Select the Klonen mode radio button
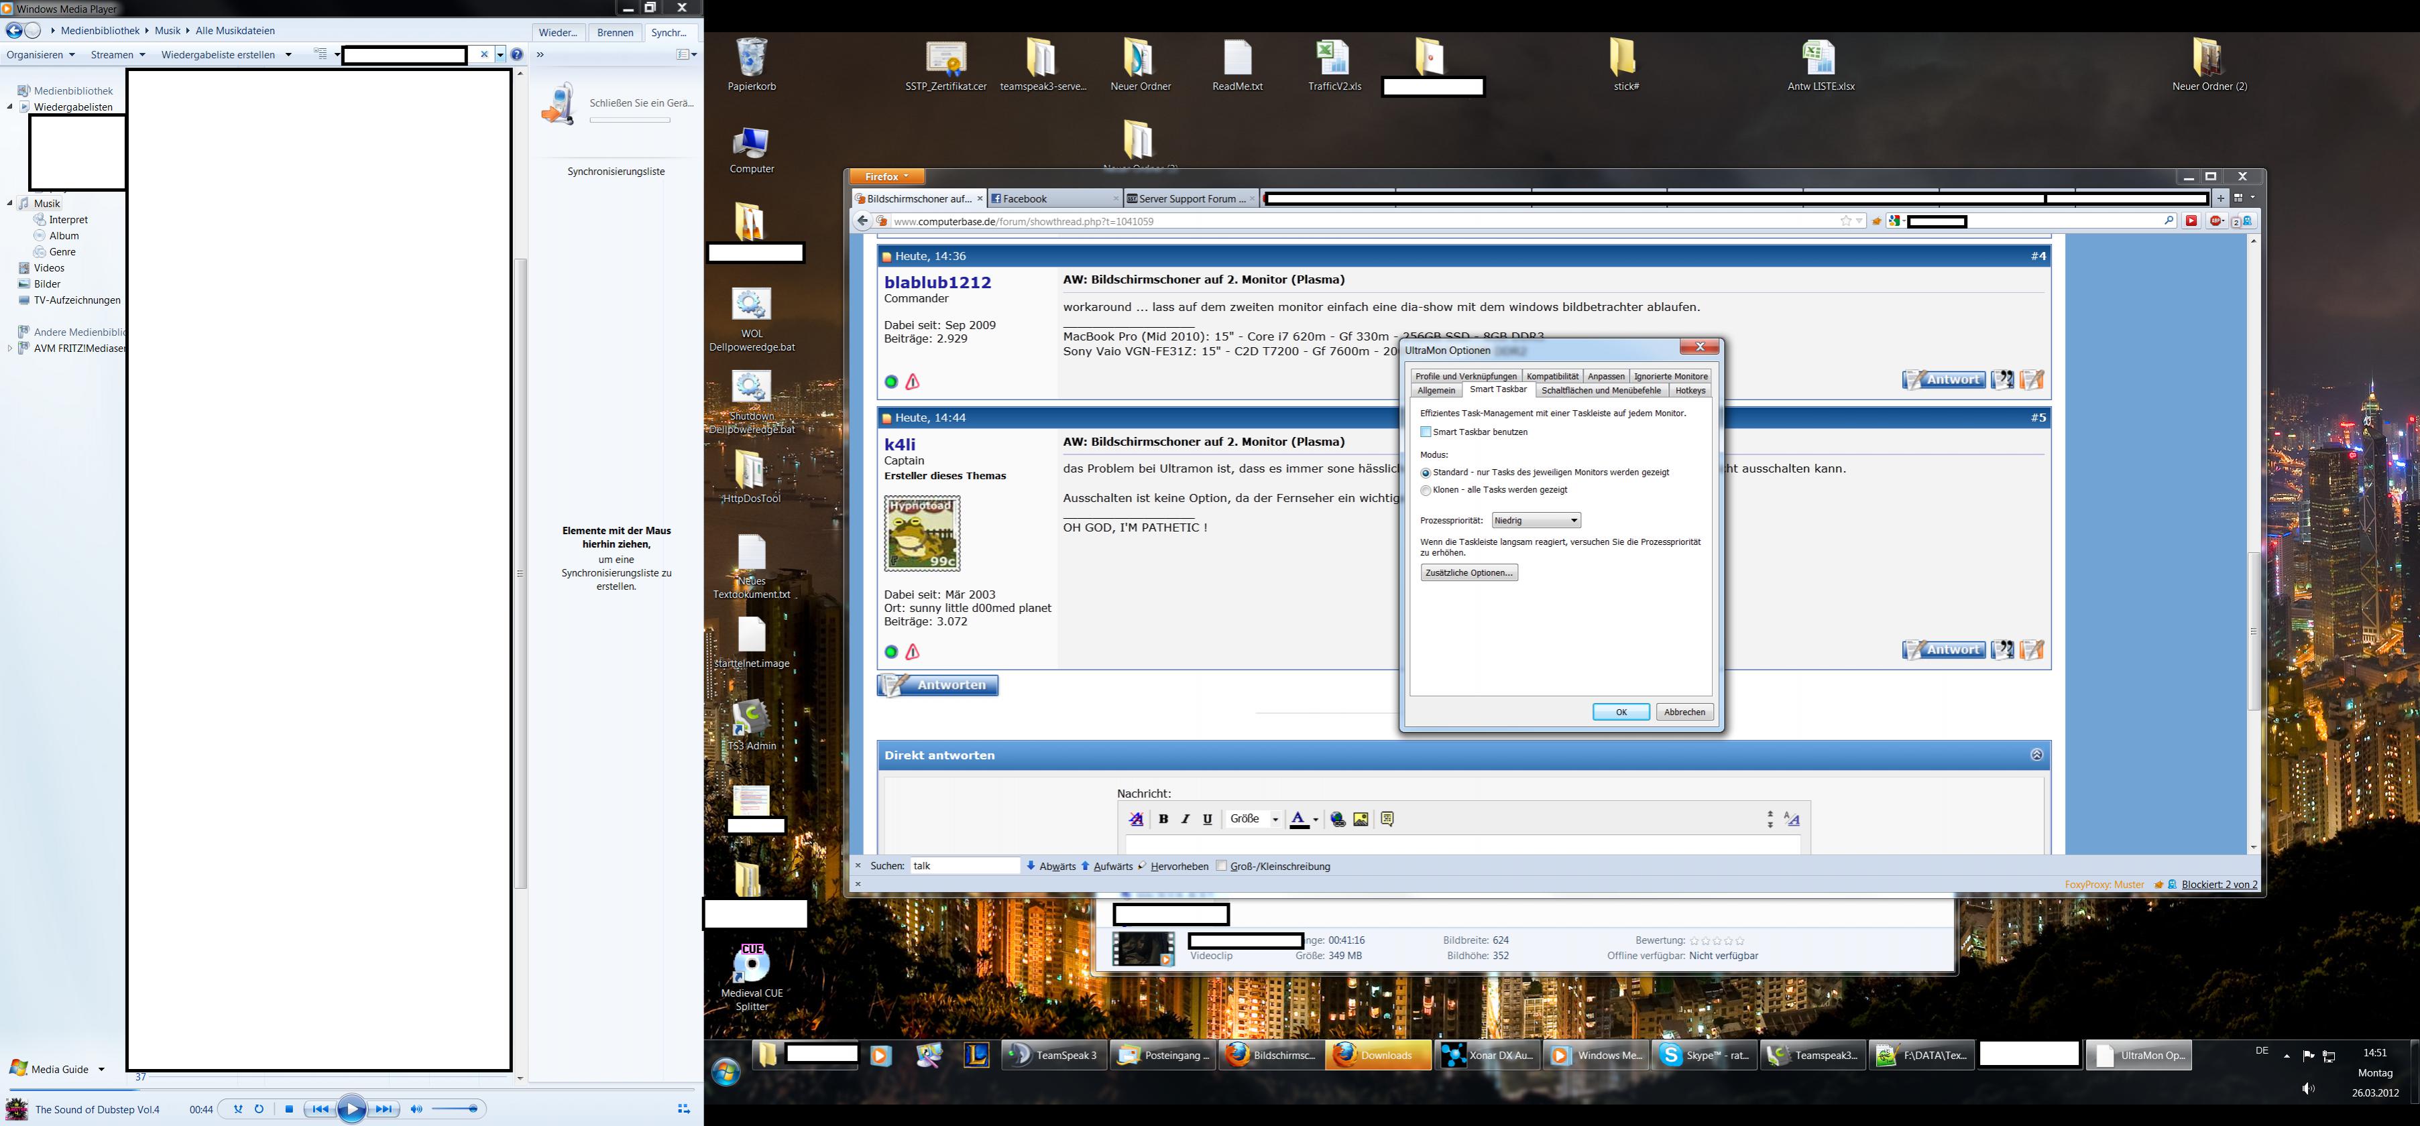Image resolution: width=2420 pixels, height=1126 pixels. (1426, 490)
